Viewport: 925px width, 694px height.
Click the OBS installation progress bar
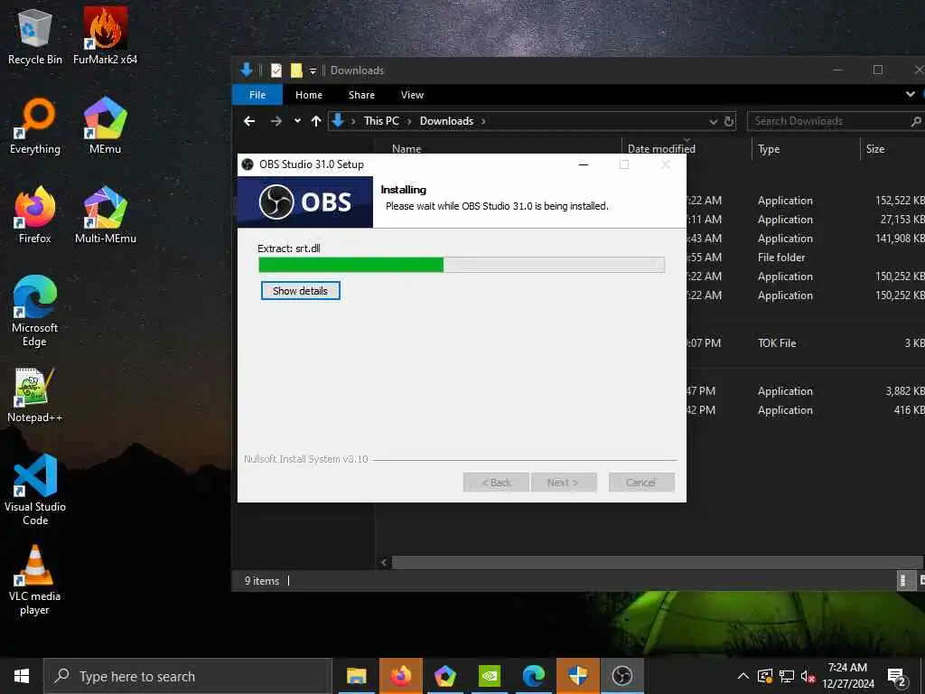point(462,265)
